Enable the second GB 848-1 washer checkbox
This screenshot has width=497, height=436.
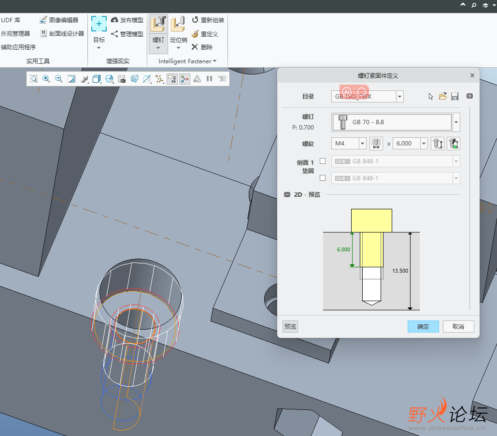click(323, 178)
